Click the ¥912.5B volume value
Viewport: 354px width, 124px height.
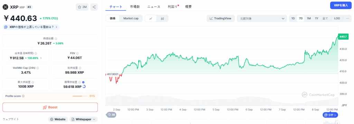click(x=16, y=58)
